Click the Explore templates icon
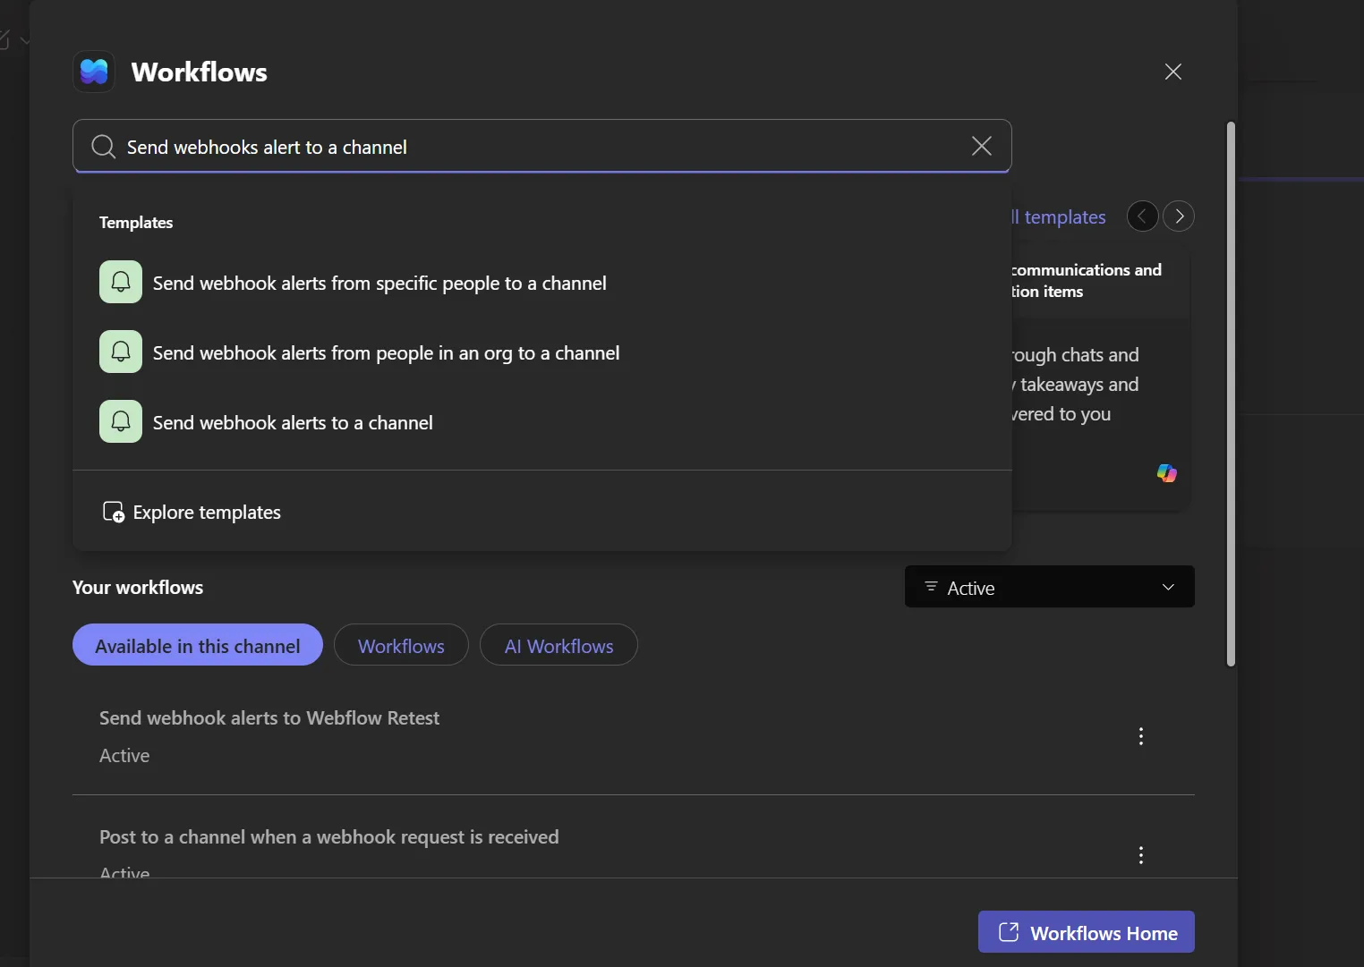The height and width of the screenshot is (967, 1364). [114, 512]
